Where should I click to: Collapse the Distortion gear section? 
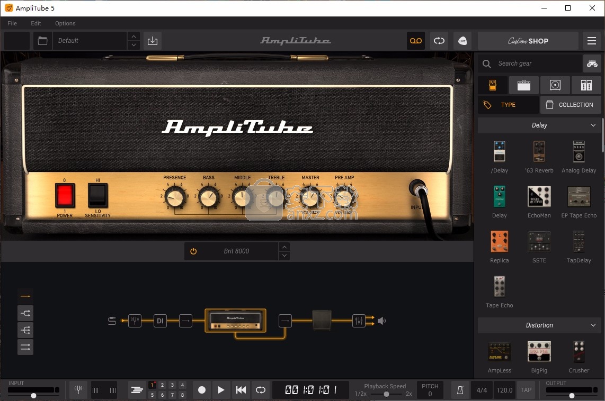593,325
